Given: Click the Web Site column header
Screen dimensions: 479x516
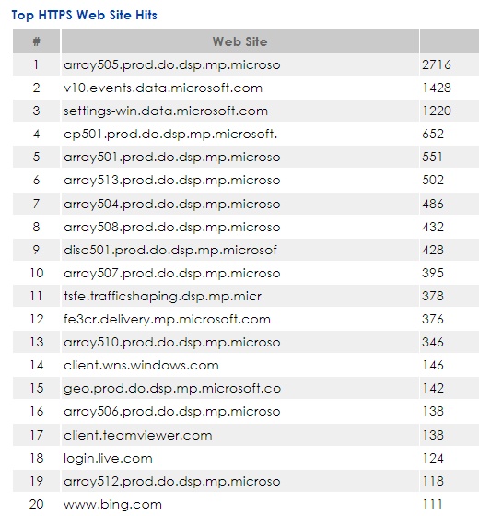Looking at the screenshot, I should pyautogui.click(x=240, y=41).
